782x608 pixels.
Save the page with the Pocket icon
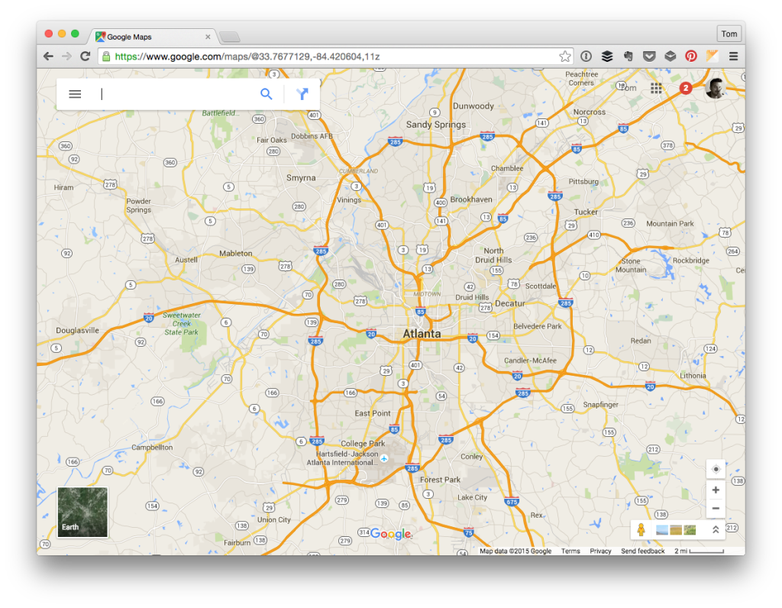pos(650,56)
